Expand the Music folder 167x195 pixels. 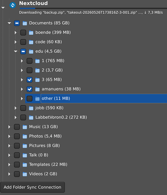(9, 127)
